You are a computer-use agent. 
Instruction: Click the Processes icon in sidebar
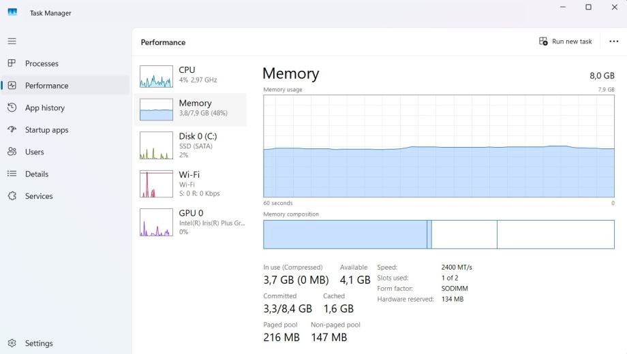tap(12, 63)
